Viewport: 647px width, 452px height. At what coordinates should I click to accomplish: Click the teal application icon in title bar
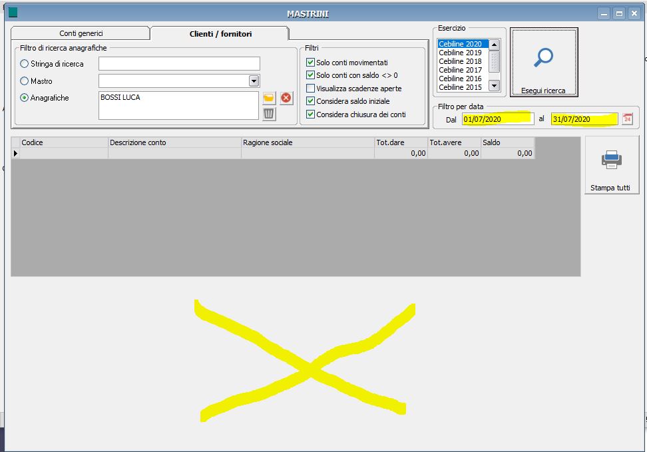(13, 13)
